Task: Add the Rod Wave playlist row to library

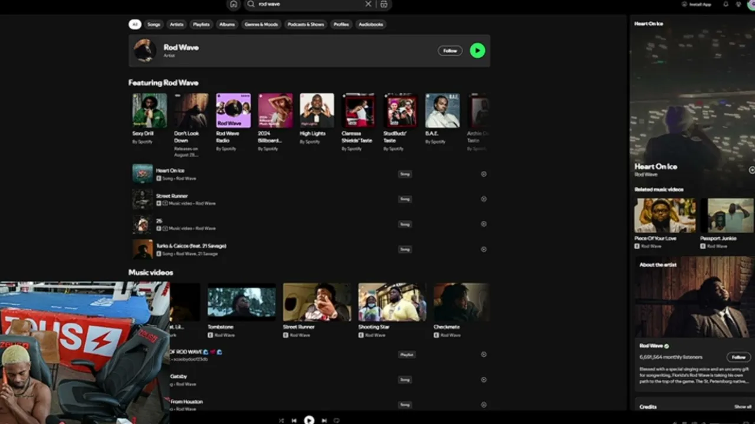Action: tap(484, 355)
